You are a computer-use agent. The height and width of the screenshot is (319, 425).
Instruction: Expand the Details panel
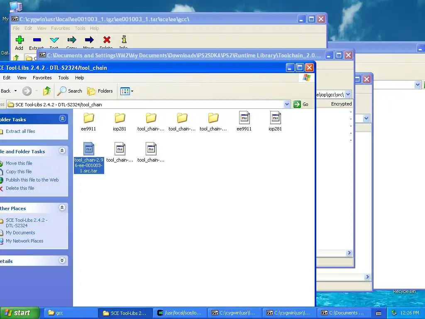62,260
